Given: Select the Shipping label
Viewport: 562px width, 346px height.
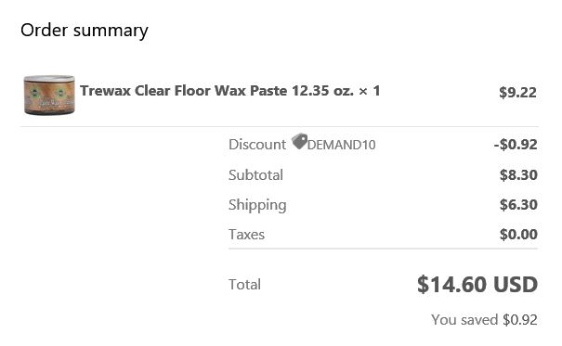Looking at the screenshot, I should 257,205.
